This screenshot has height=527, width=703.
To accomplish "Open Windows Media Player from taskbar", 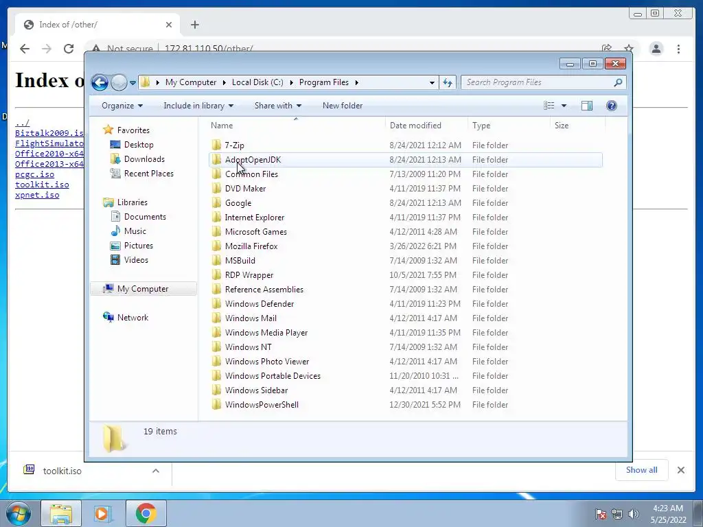I will (x=102, y=513).
